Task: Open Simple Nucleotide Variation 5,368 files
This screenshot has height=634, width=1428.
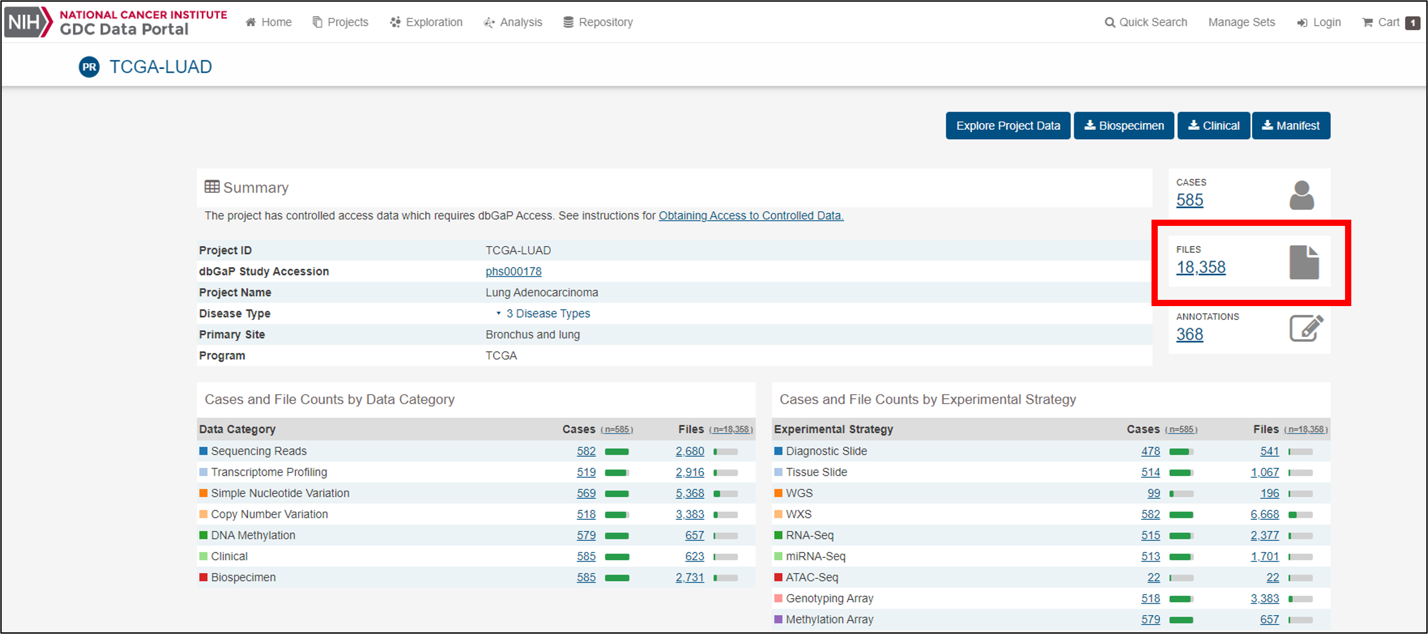Action: [x=689, y=493]
